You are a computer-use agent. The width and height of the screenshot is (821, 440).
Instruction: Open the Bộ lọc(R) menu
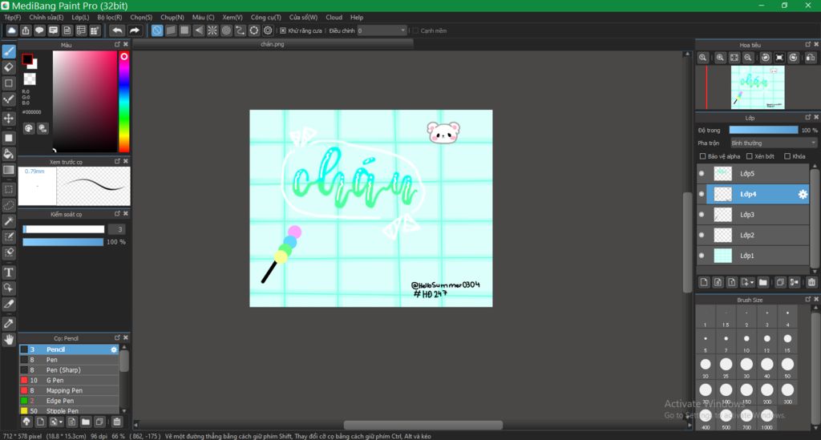click(109, 17)
